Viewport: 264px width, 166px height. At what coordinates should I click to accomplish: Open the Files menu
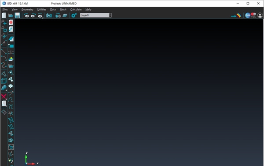click(5, 10)
